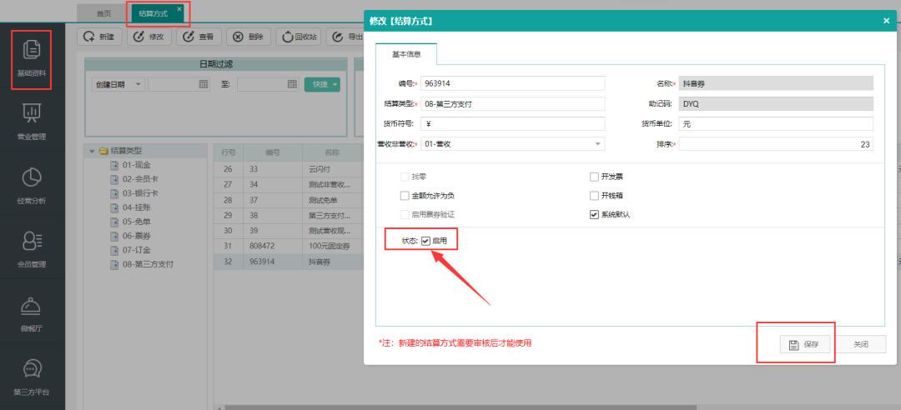
Task: Click the 回收站 toolbar button
Action: coord(299,37)
